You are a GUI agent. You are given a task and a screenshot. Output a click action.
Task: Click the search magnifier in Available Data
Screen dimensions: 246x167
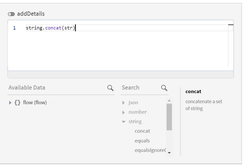coord(110,87)
